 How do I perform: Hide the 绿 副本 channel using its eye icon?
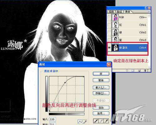(x=109, y=47)
